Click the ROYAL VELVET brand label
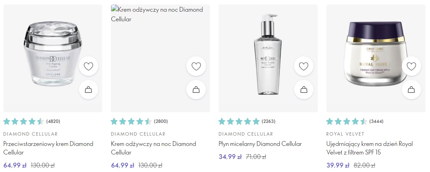 pyautogui.click(x=345, y=134)
